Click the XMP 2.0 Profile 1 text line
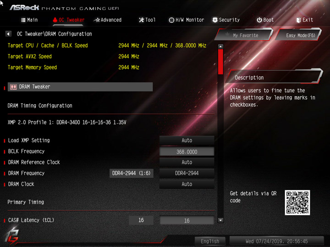 [67, 122]
